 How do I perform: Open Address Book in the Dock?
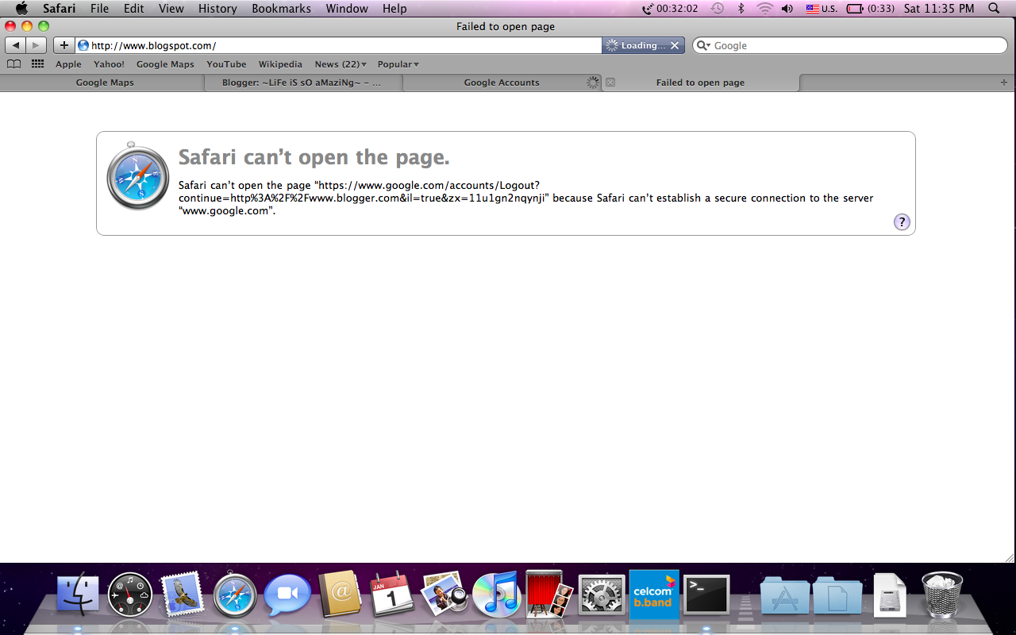pos(340,595)
